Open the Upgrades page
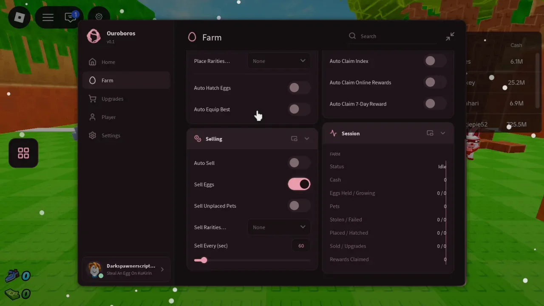Image resolution: width=544 pixels, height=306 pixels. pos(126,99)
